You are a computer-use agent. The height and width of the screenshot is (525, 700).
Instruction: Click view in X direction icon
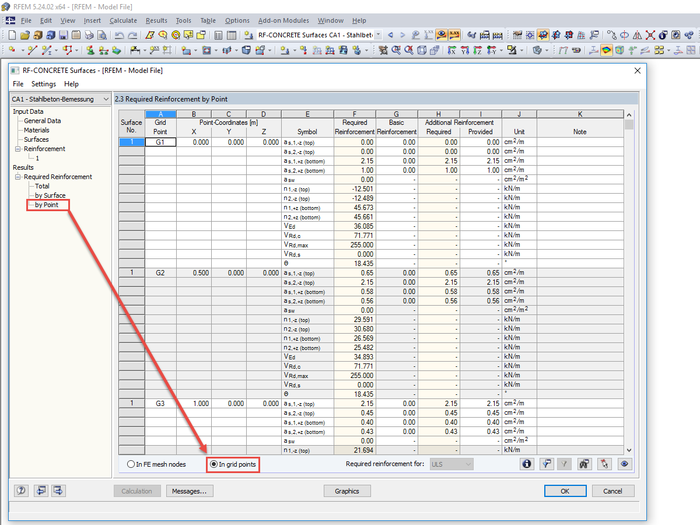[452, 50]
